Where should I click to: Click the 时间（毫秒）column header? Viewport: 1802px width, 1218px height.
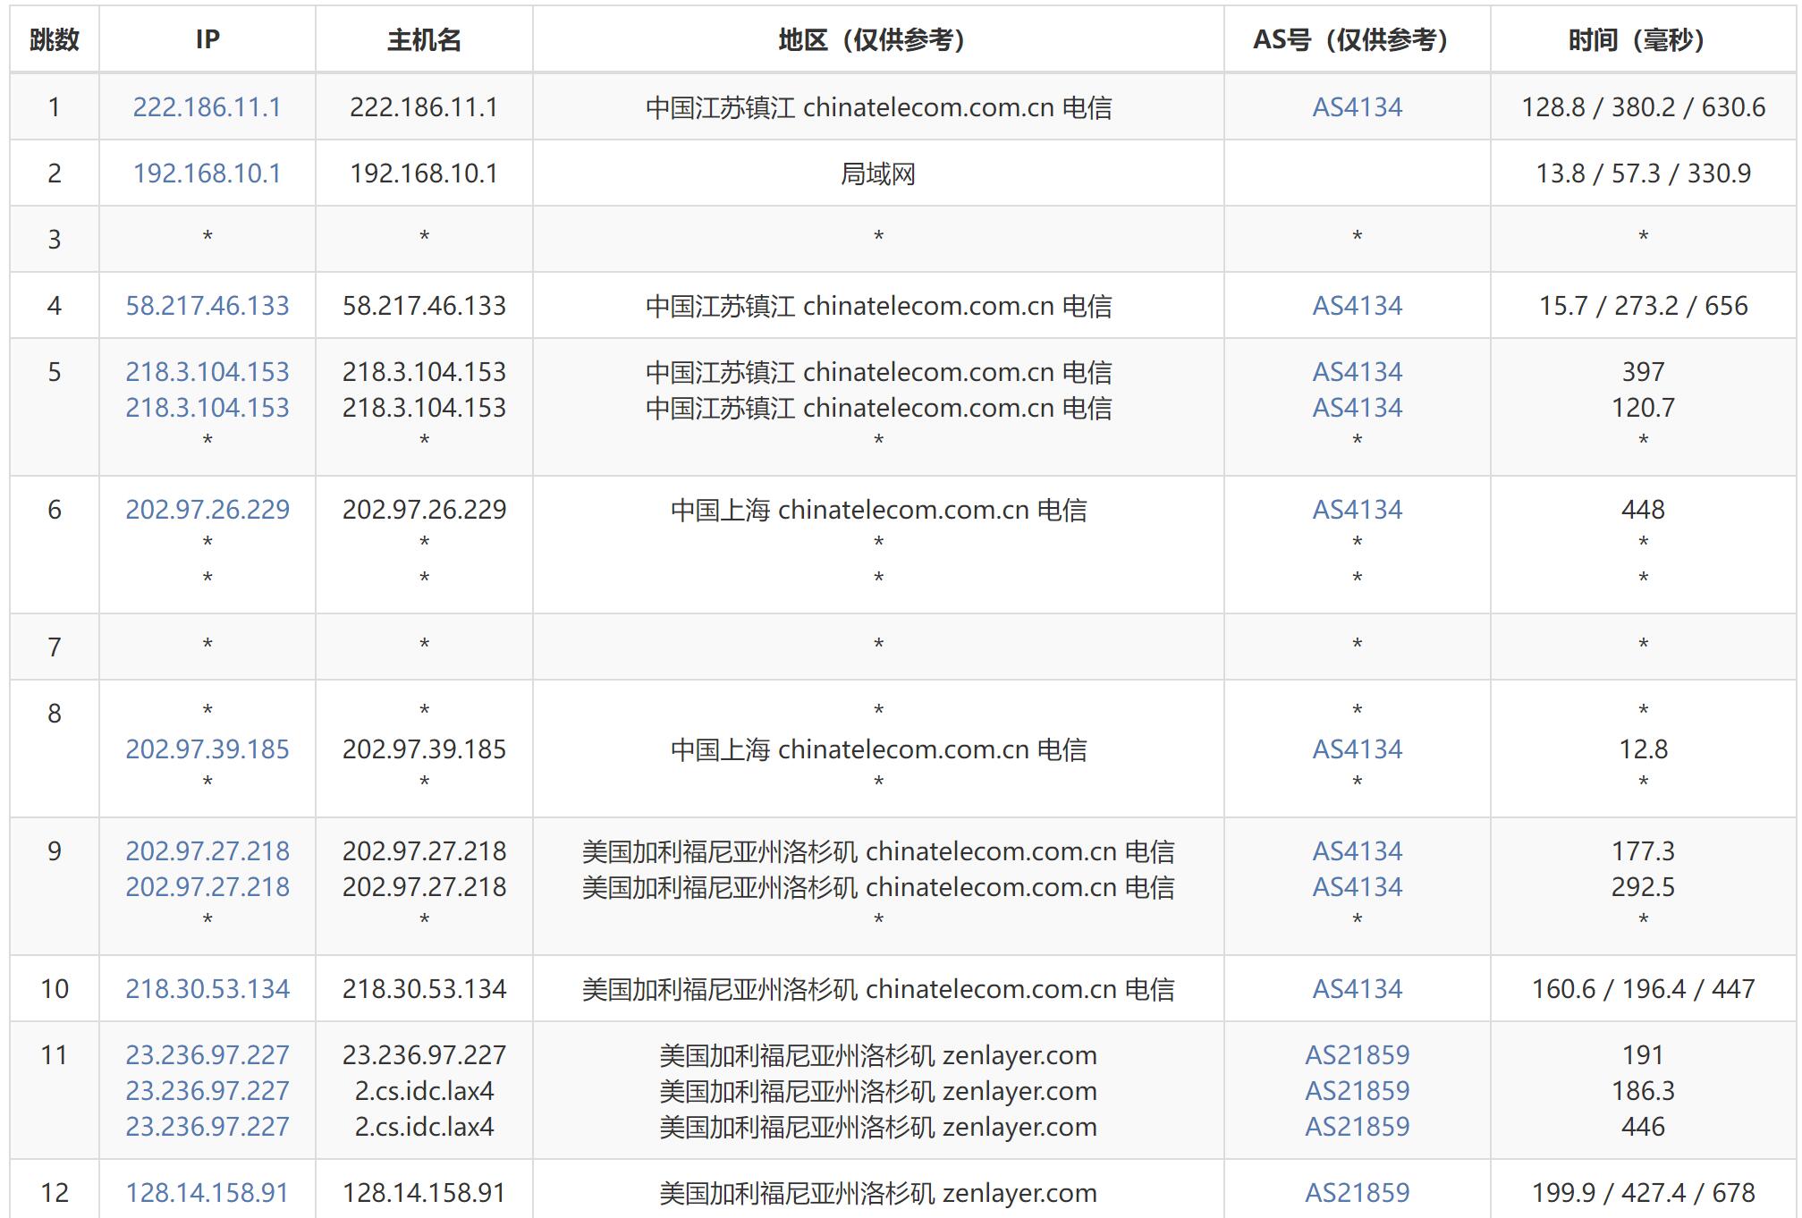1643,39
